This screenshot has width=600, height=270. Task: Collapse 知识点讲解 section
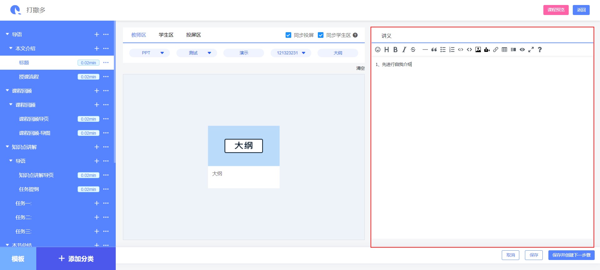[7, 147]
